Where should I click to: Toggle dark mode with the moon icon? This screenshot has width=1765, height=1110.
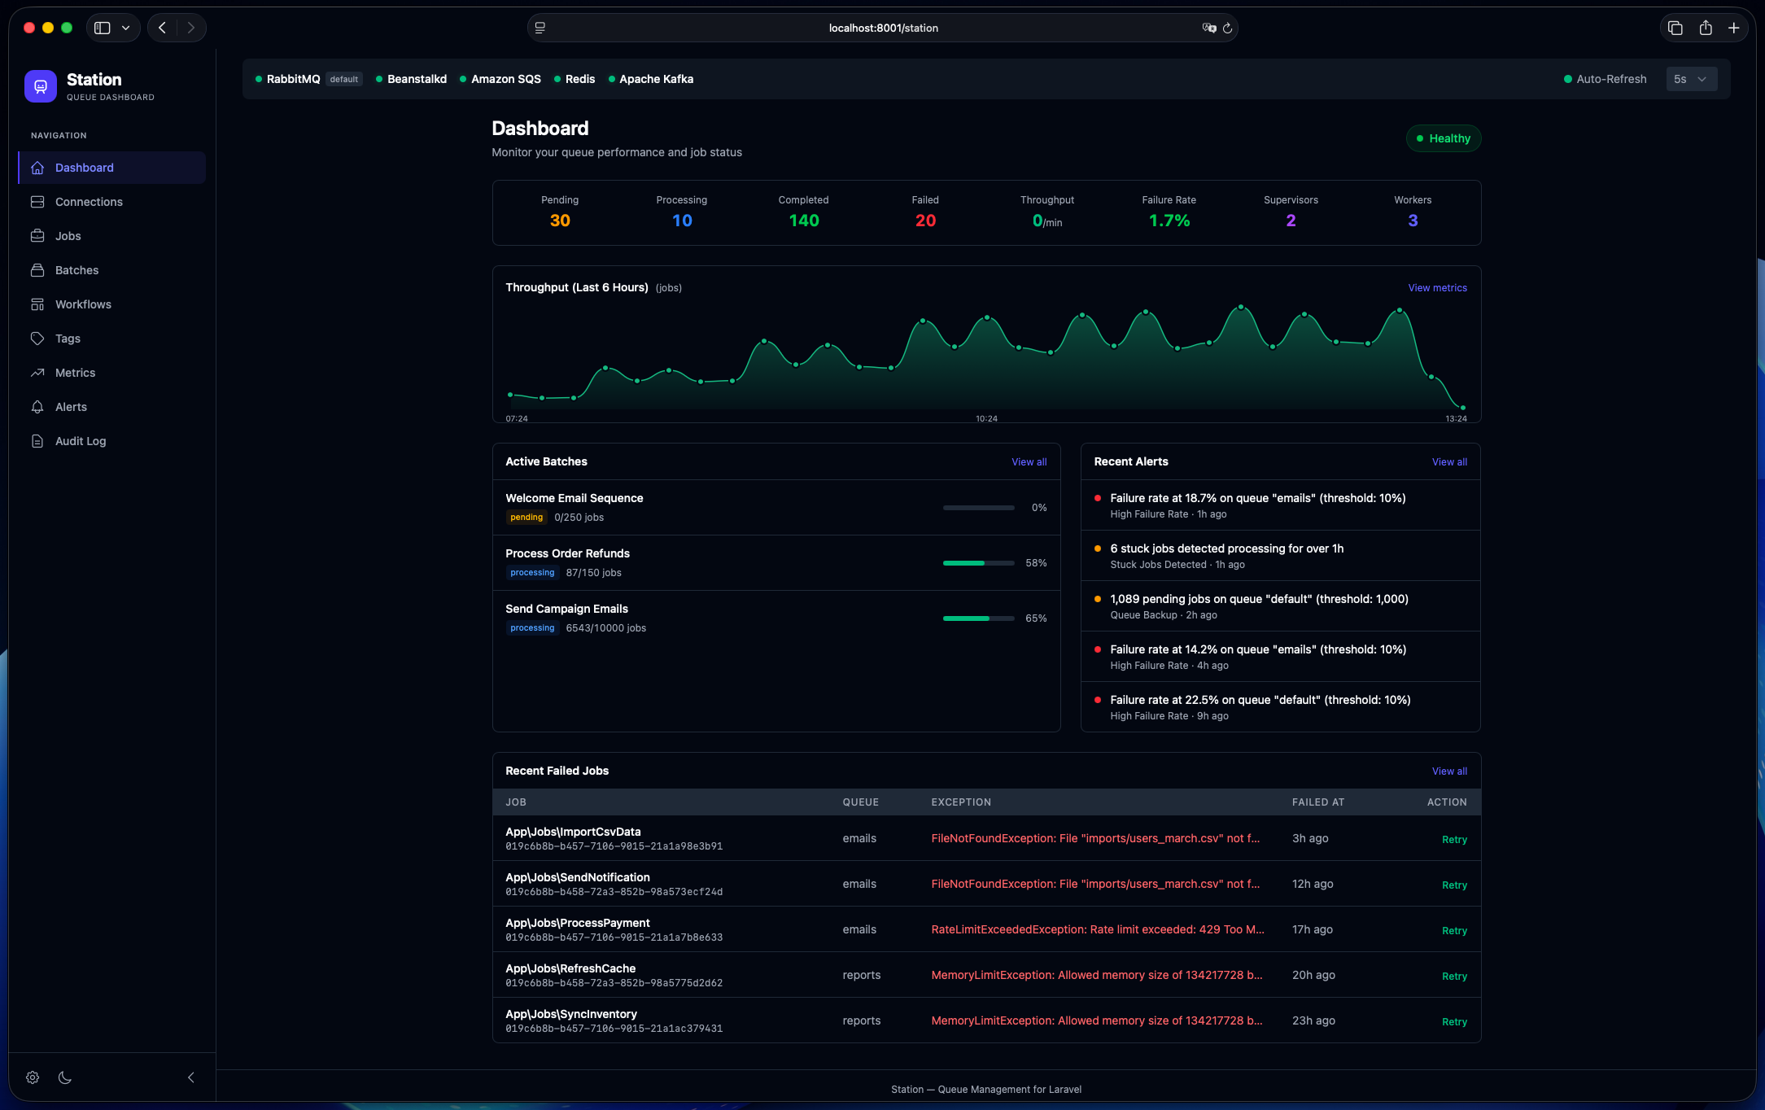(x=65, y=1077)
